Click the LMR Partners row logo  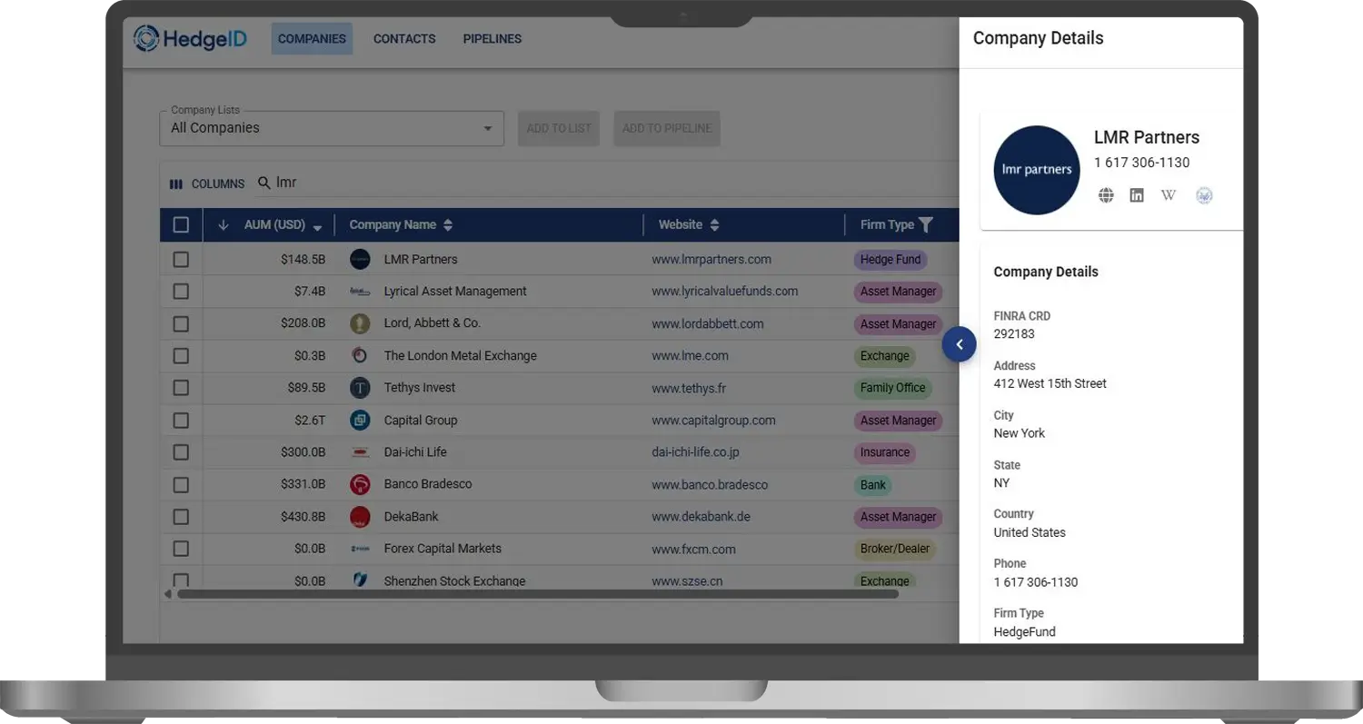click(x=360, y=260)
